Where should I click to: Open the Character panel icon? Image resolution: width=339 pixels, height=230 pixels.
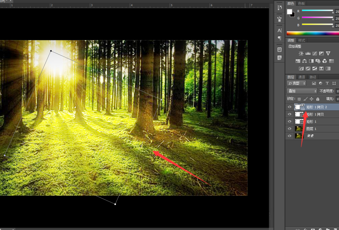click(279, 30)
